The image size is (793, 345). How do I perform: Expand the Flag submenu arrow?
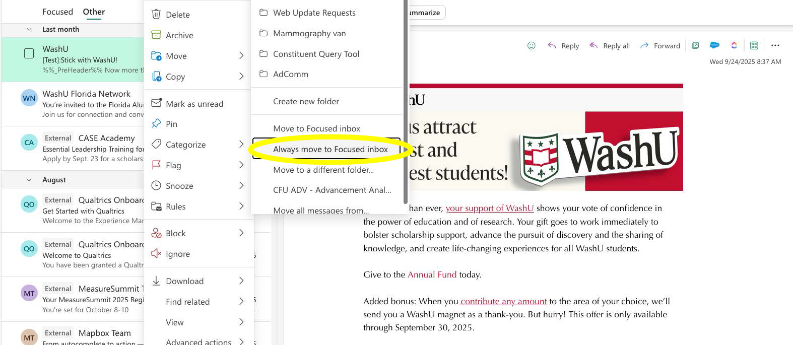241,165
